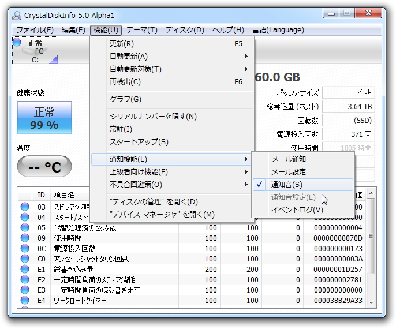This screenshot has height=329, width=396.
Task: Toggle シリアルナンバーを隠す(N) option
Action: point(172,117)
